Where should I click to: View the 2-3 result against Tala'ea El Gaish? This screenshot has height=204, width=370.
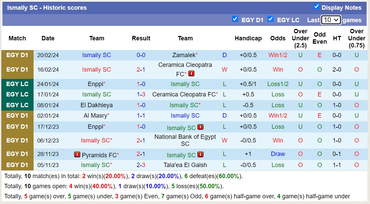[141, 165]
